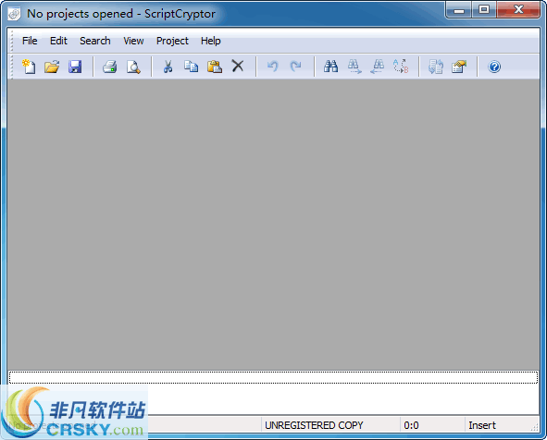Click ScriptCryptor title bar app icon
Screen dimensions: 547x440
coord(14,14)
